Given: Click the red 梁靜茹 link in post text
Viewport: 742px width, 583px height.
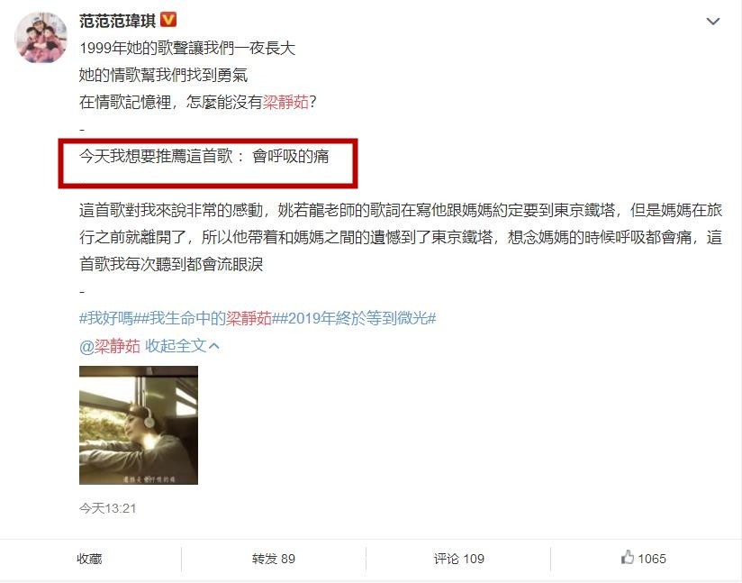Looking at the screenshot, I should [285, 102].
